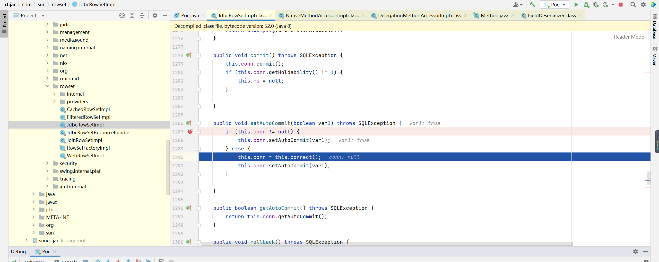Stop the running process with red square
Screen dimensions: 659x262
(x=621, y=4)
